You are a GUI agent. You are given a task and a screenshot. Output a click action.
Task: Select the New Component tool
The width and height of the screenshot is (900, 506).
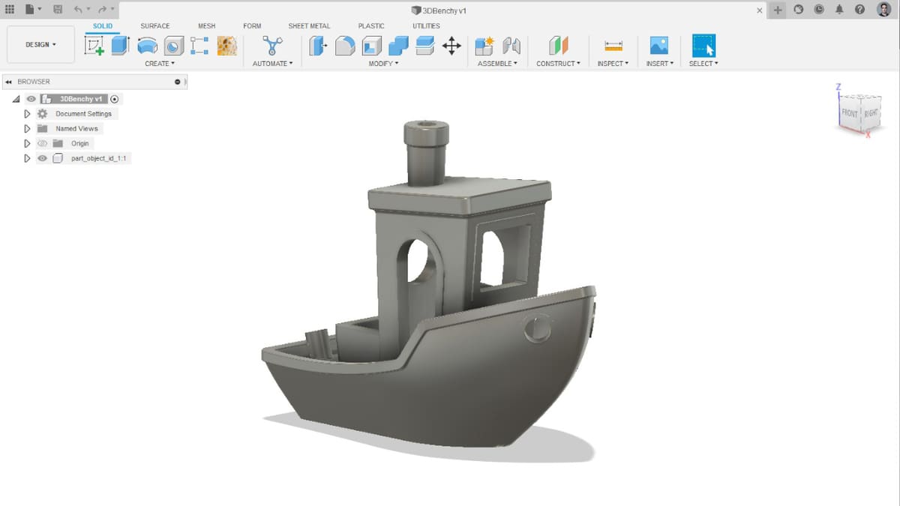[x=484, y=46]
